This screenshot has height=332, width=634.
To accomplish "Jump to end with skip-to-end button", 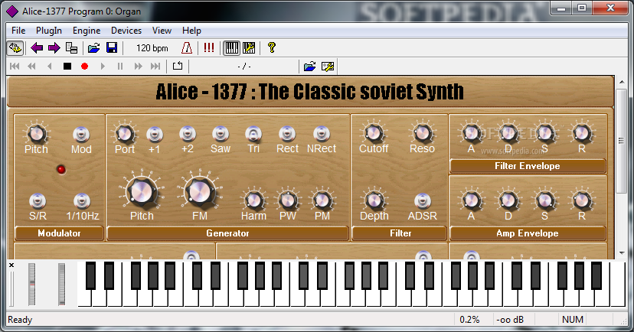I will click(x=155, y=67).
